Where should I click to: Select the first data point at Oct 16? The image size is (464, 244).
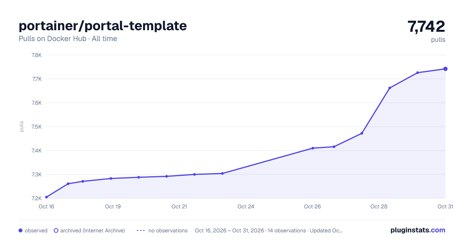tap(46, 197)
